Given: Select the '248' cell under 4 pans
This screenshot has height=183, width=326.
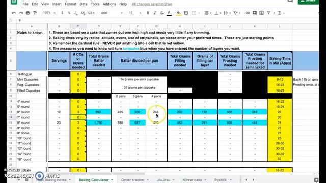Looking at the screenshot, I should click(x=156, y=112).
